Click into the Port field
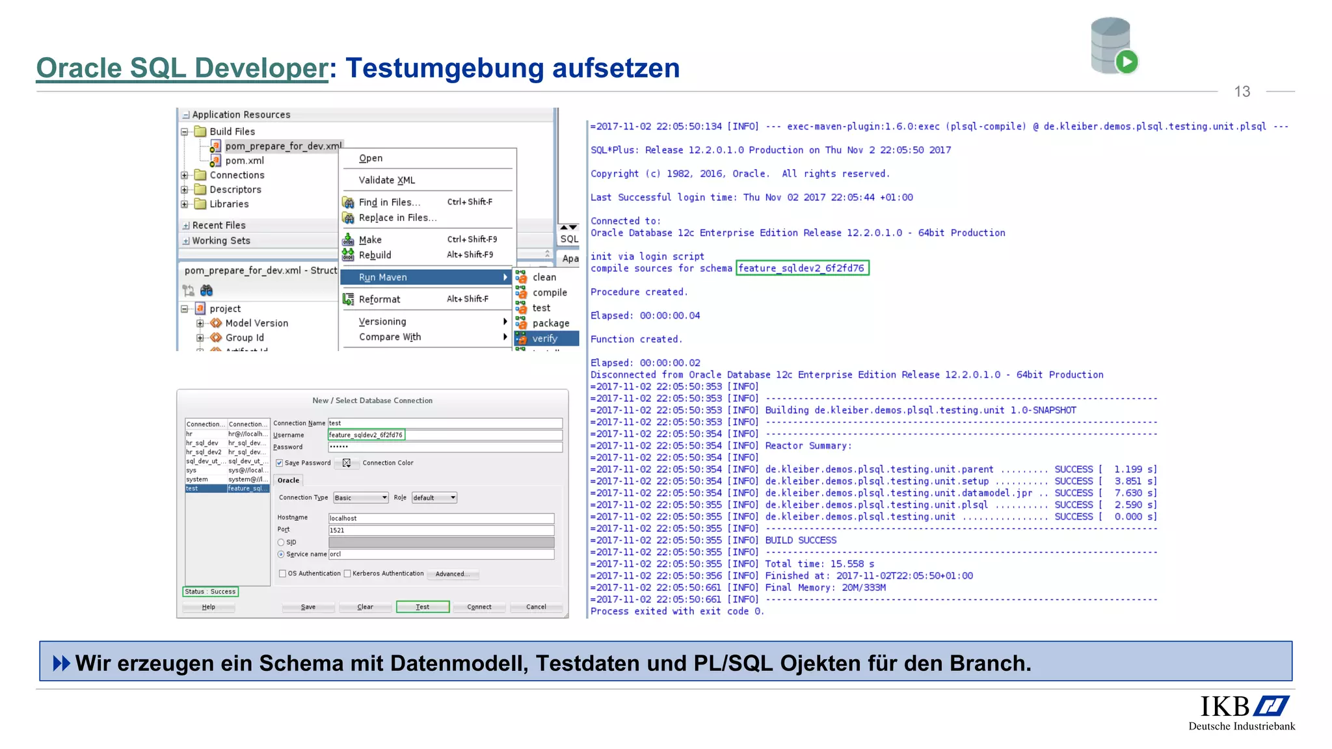The height and width of the screenshot is (749, 1332). click(442, 531)
